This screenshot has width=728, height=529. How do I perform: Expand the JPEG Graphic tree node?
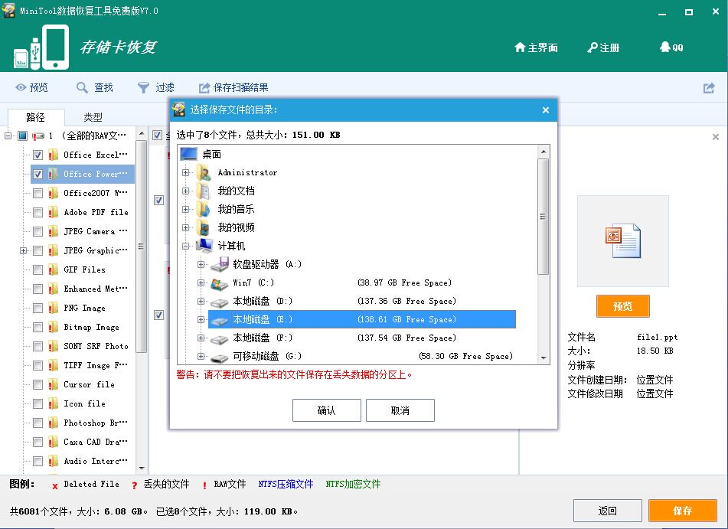(23, 251)
